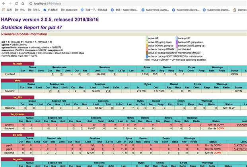247x167 pixels.
Task: Click grpc2's 12m11s DOWN status
Action: (x=213, y=149)
